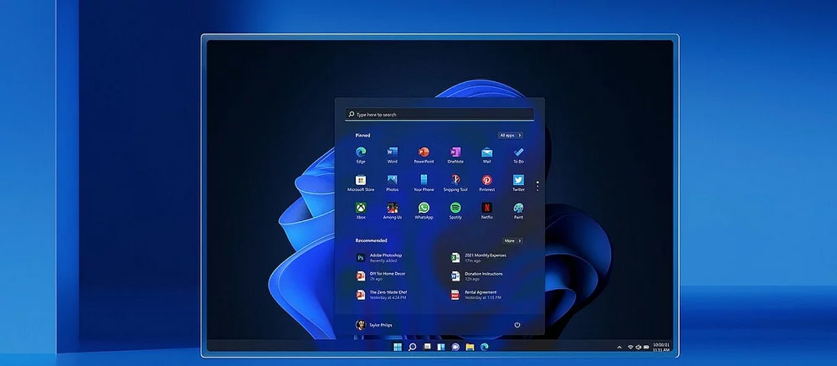Open PowerPoint pinned app
Image resolution: width=837 pixels, height=366 pixels.
tap(424, 154)
